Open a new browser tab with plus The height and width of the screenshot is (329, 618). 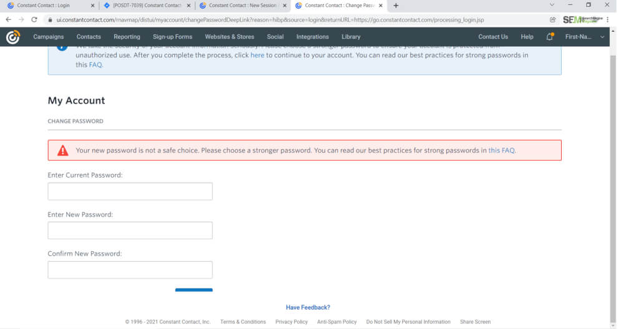(396, 6)
